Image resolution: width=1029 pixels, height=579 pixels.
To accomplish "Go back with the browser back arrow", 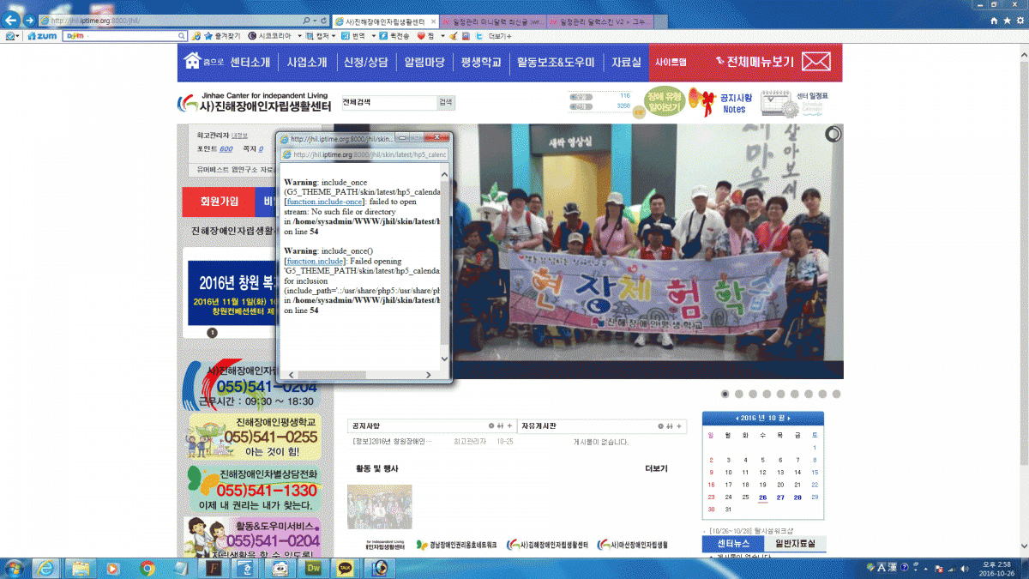I will 13,19.
